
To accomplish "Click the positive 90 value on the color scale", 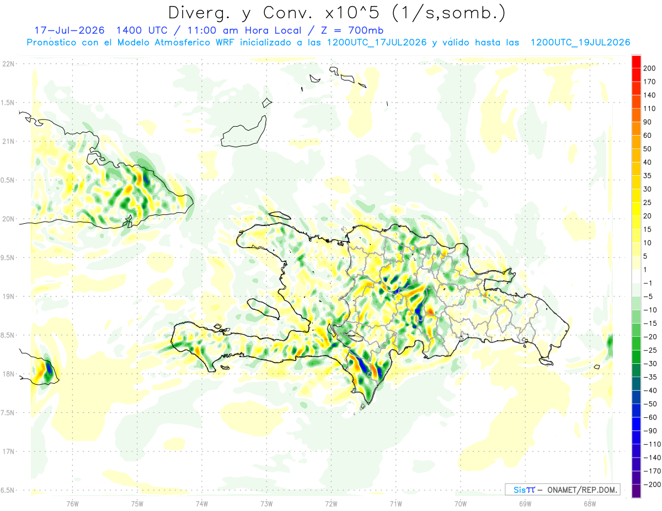I will pos(648,122).
